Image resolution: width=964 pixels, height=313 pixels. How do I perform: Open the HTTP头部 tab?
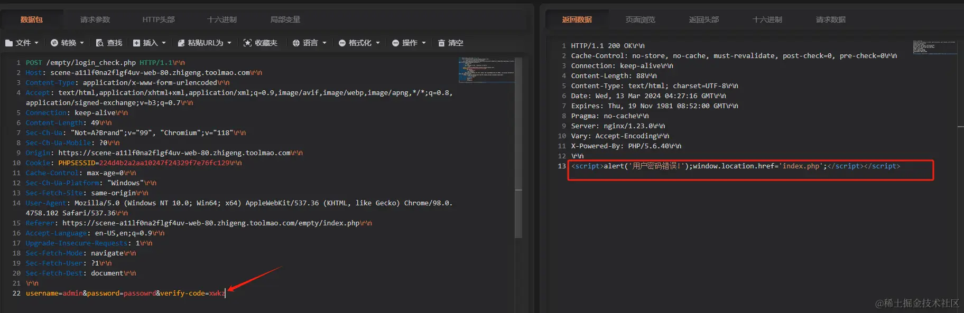pyautogui.click(x=159, y=20)
